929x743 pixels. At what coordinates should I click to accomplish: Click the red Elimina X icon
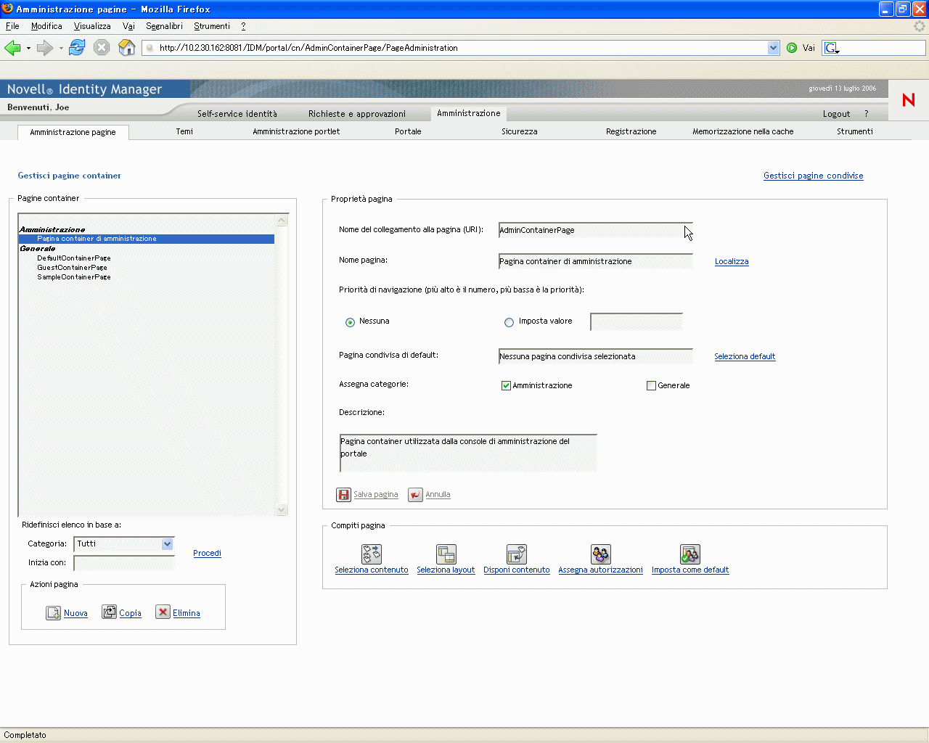click(x=163, y=612)
